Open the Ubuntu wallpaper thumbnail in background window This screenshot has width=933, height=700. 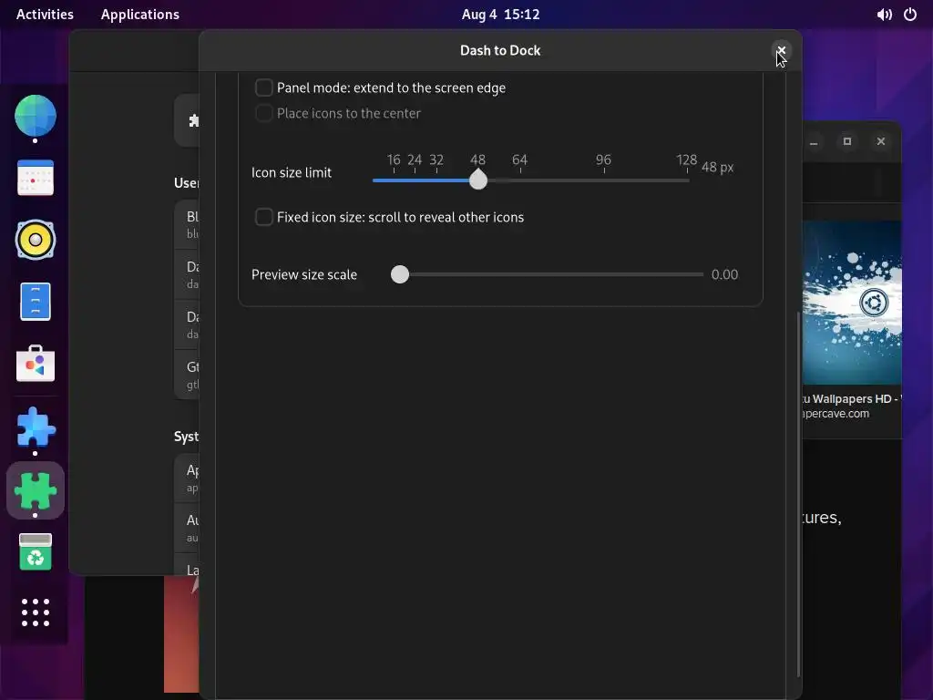click(x=852, y=303)
